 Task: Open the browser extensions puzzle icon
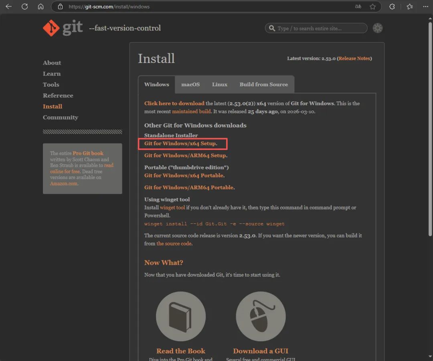[x=392, y=6]
